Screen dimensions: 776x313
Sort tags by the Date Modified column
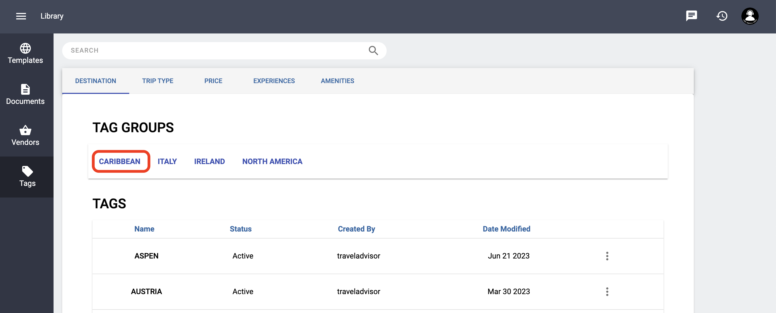506,229
